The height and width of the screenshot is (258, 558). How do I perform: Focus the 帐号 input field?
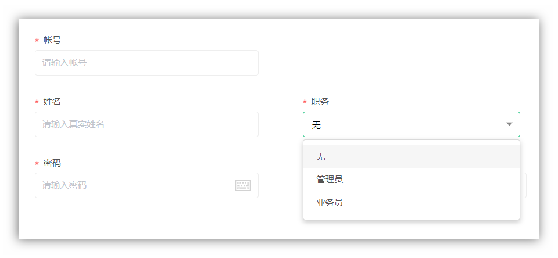tap(146, 63)
